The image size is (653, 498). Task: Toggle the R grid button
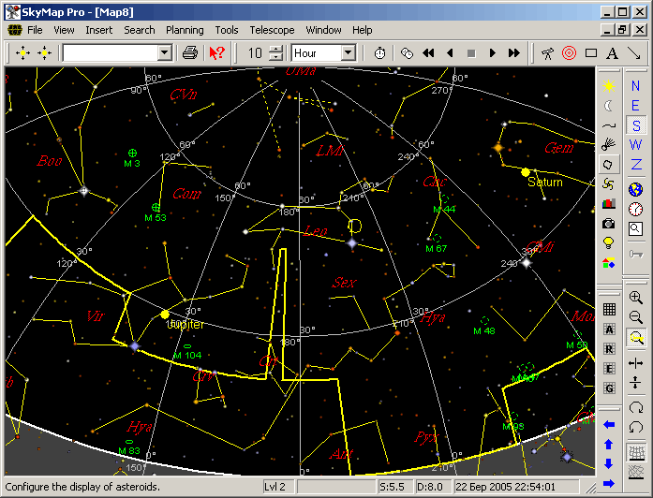[x=609, y=348]
